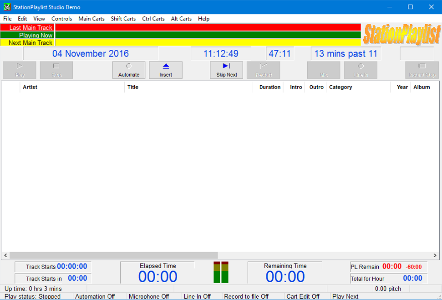Open the Edit menu
The width and height of the screenshot is (442, 300).
(x=22, y=19)
